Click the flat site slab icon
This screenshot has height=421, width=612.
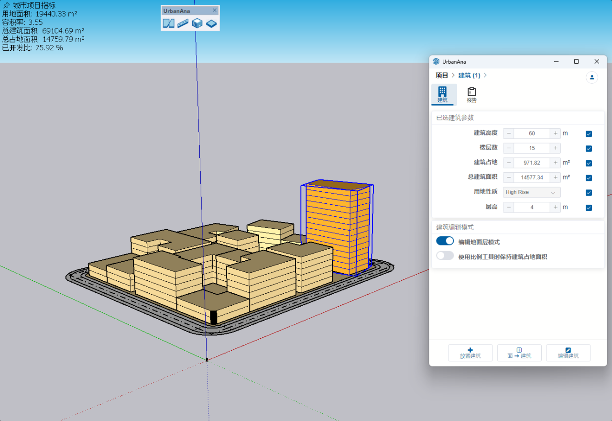(x=211, y=23)
